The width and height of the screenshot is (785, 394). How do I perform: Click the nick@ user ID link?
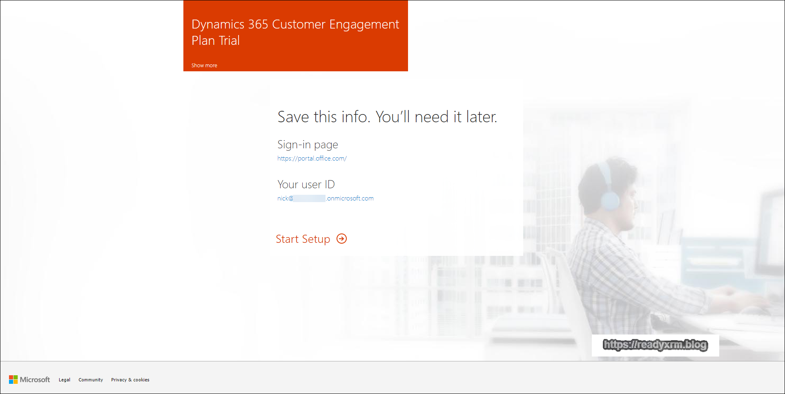tap(285, 198)
